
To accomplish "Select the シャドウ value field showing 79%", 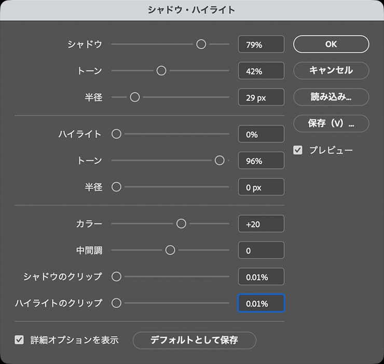I will (x=261, y=45).
